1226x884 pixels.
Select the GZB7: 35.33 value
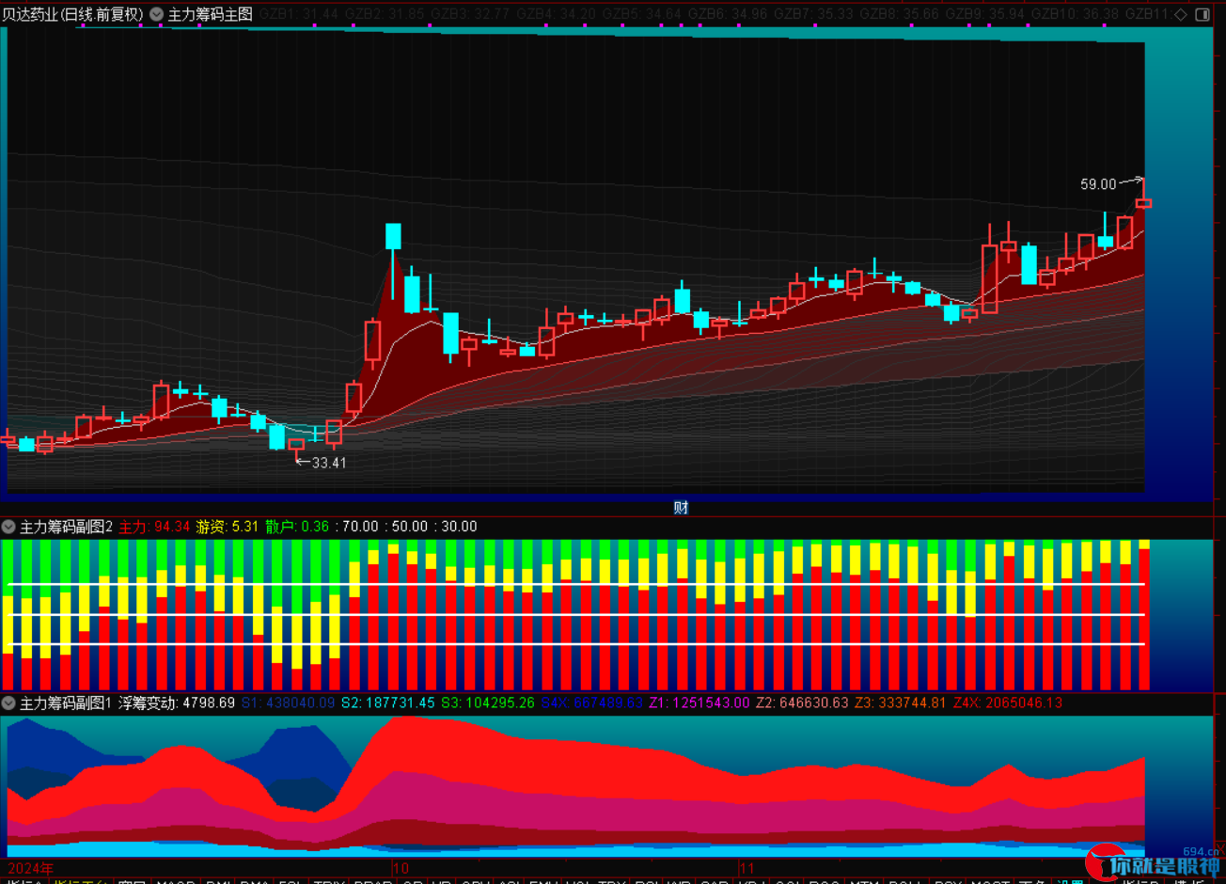click(x=814, y=14)
